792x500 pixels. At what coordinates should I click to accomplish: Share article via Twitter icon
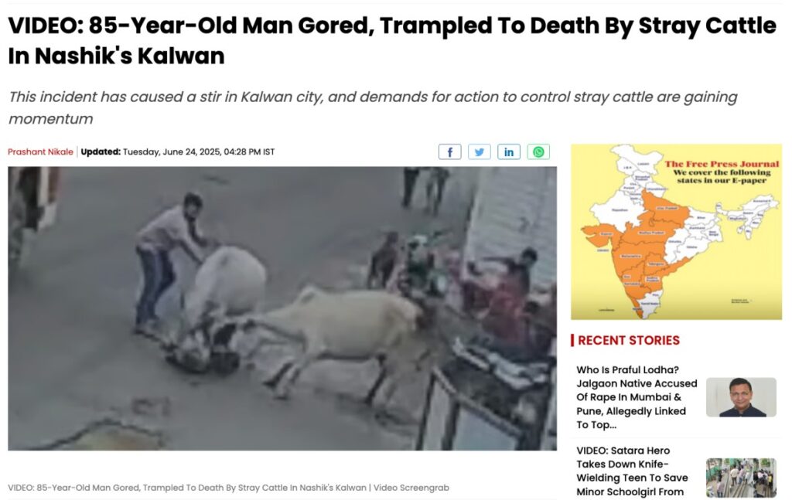tap(480, 152)
